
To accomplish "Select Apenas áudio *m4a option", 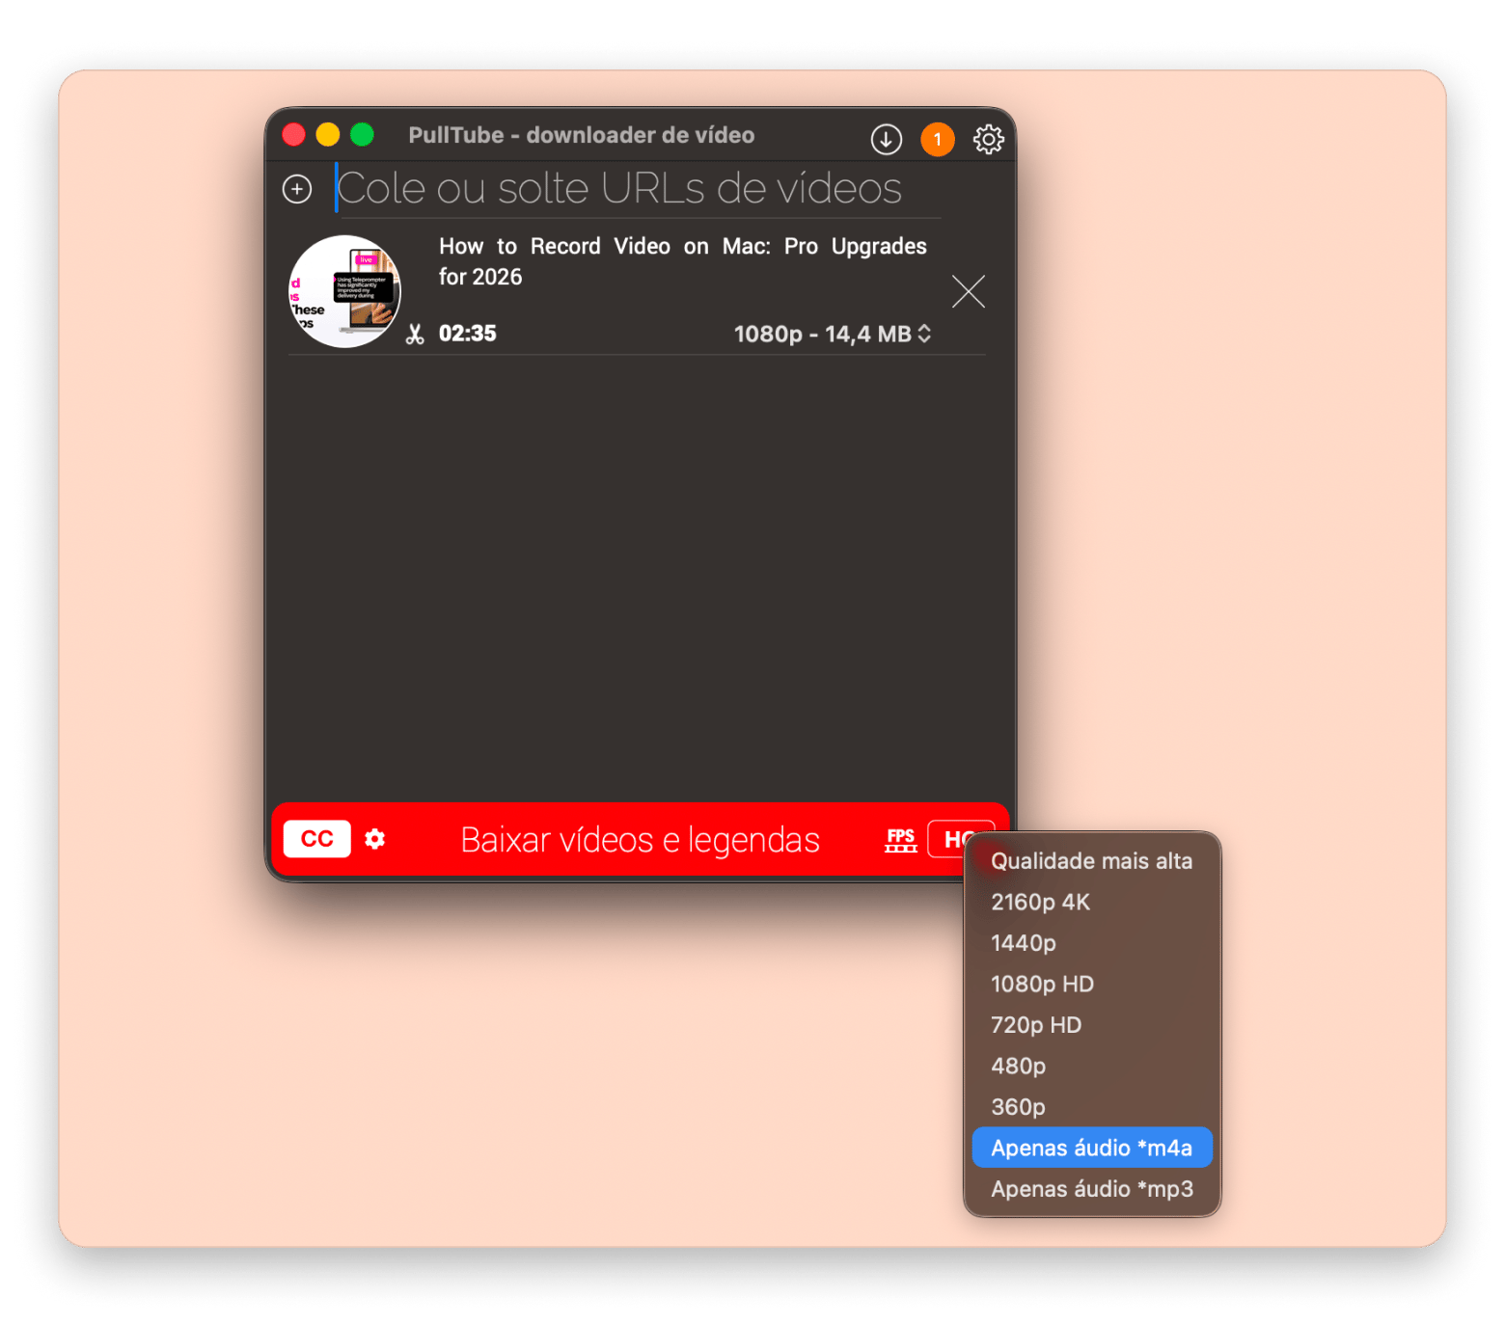I will click(1091, 1148).
